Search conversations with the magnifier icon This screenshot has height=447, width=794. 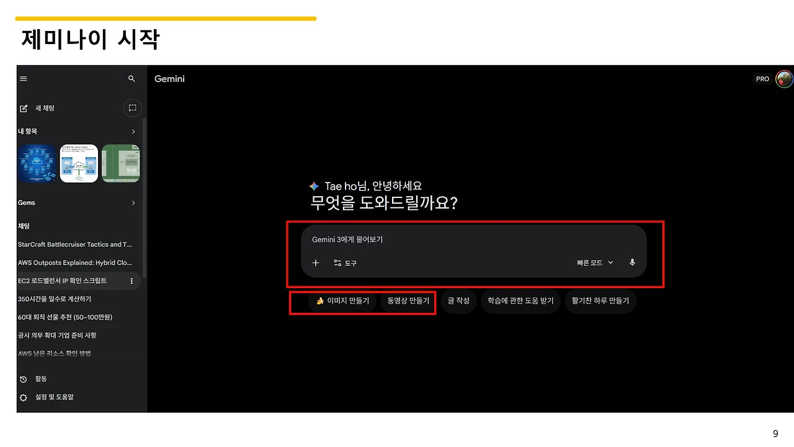(131, 78)
